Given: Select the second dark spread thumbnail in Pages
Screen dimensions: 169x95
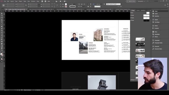Looking at the screenshot, I should pos(140,45).
